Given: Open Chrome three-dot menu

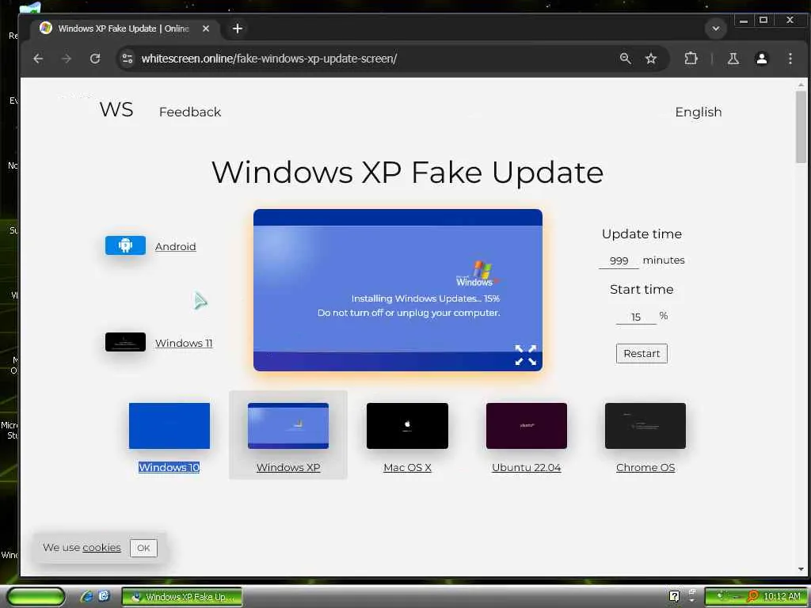Looking at the screenshot, I should click(x=790, y=59).
